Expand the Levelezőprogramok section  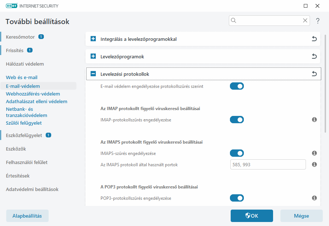coord(93,56)
